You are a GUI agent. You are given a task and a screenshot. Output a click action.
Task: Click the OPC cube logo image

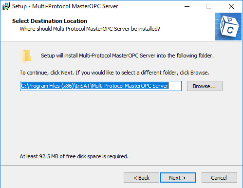click(228, 26)
